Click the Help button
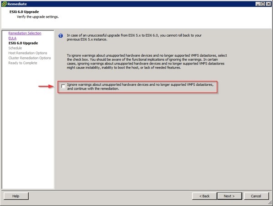Image resolution: width=273 pixels, height=206 pixels. click(x=16, y=196)
